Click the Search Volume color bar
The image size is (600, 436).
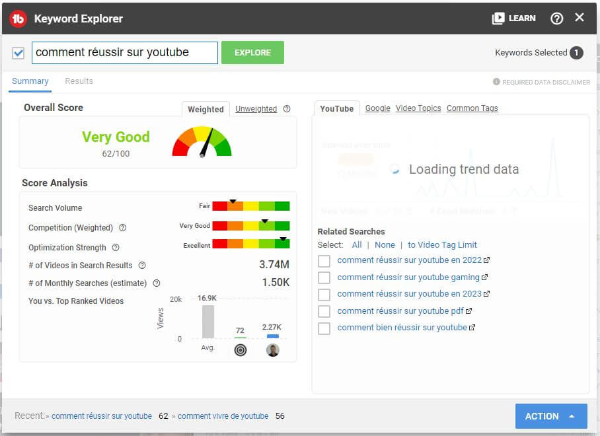pyautogui.click(x=251, y=205)
